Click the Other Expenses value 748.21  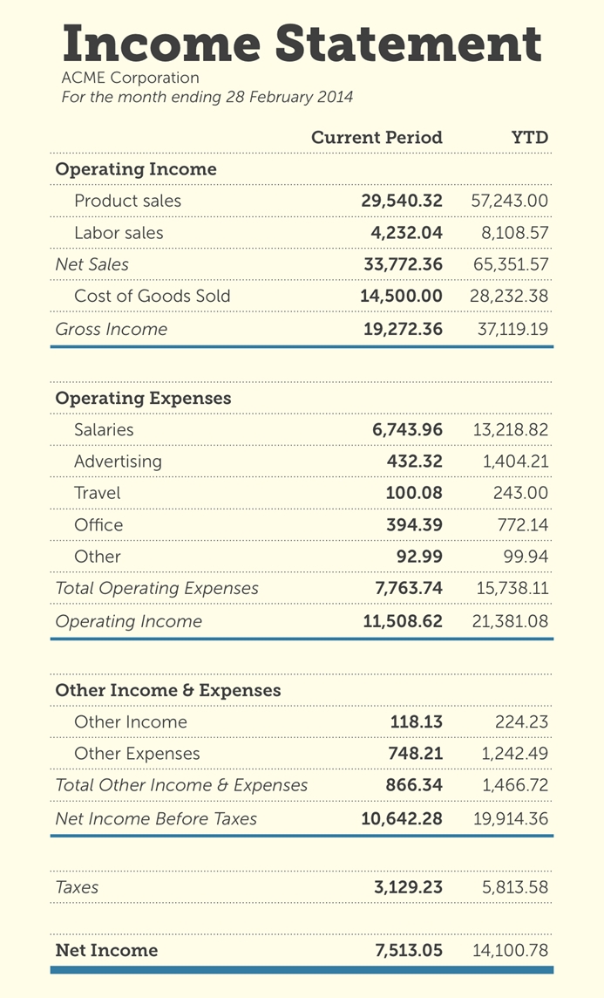point(414,754)
